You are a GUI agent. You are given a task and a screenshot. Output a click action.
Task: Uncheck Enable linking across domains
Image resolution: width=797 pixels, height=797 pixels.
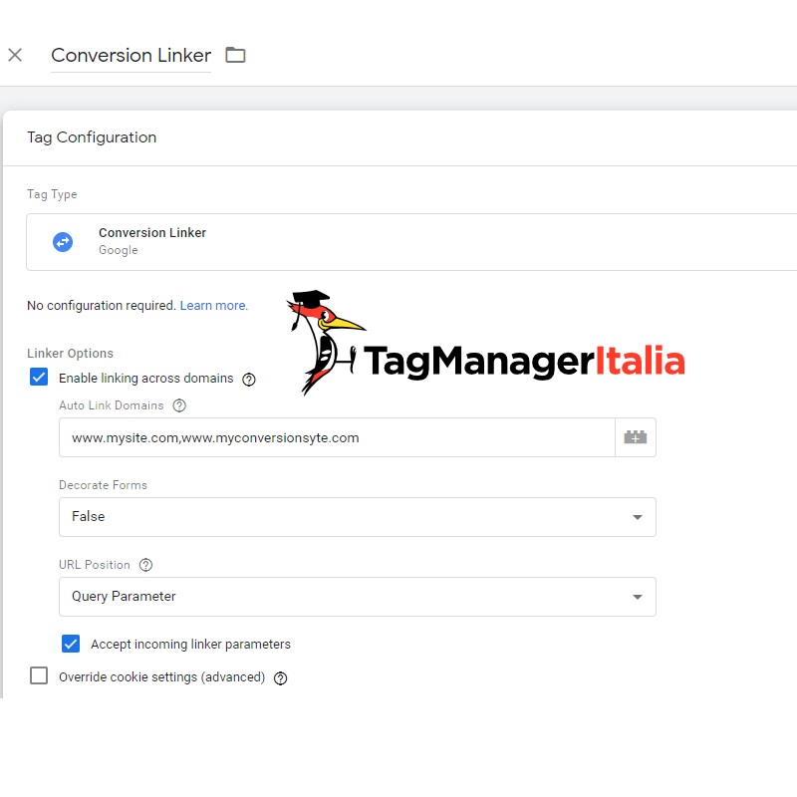(39, 378)
